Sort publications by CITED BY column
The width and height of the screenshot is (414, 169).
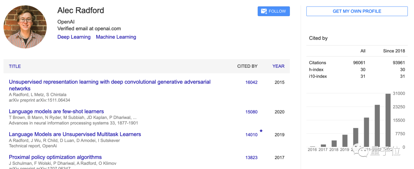tap(247, 66)
